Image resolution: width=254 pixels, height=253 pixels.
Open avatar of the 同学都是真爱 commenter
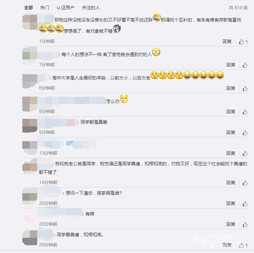click(x=30, y=126)
